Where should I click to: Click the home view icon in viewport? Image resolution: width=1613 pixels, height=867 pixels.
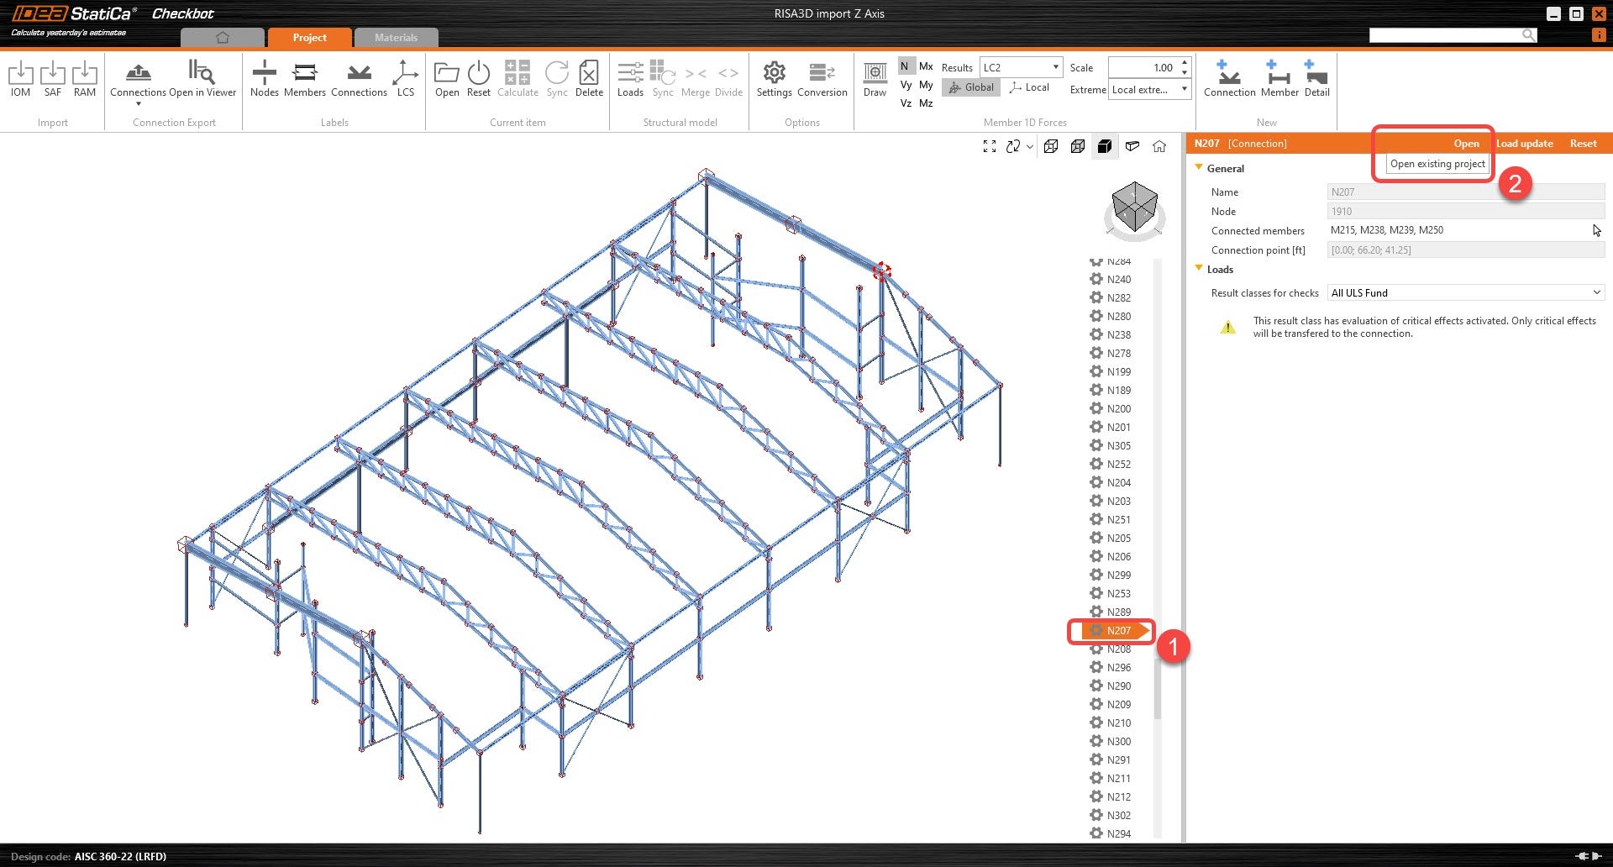(1159, 146)
